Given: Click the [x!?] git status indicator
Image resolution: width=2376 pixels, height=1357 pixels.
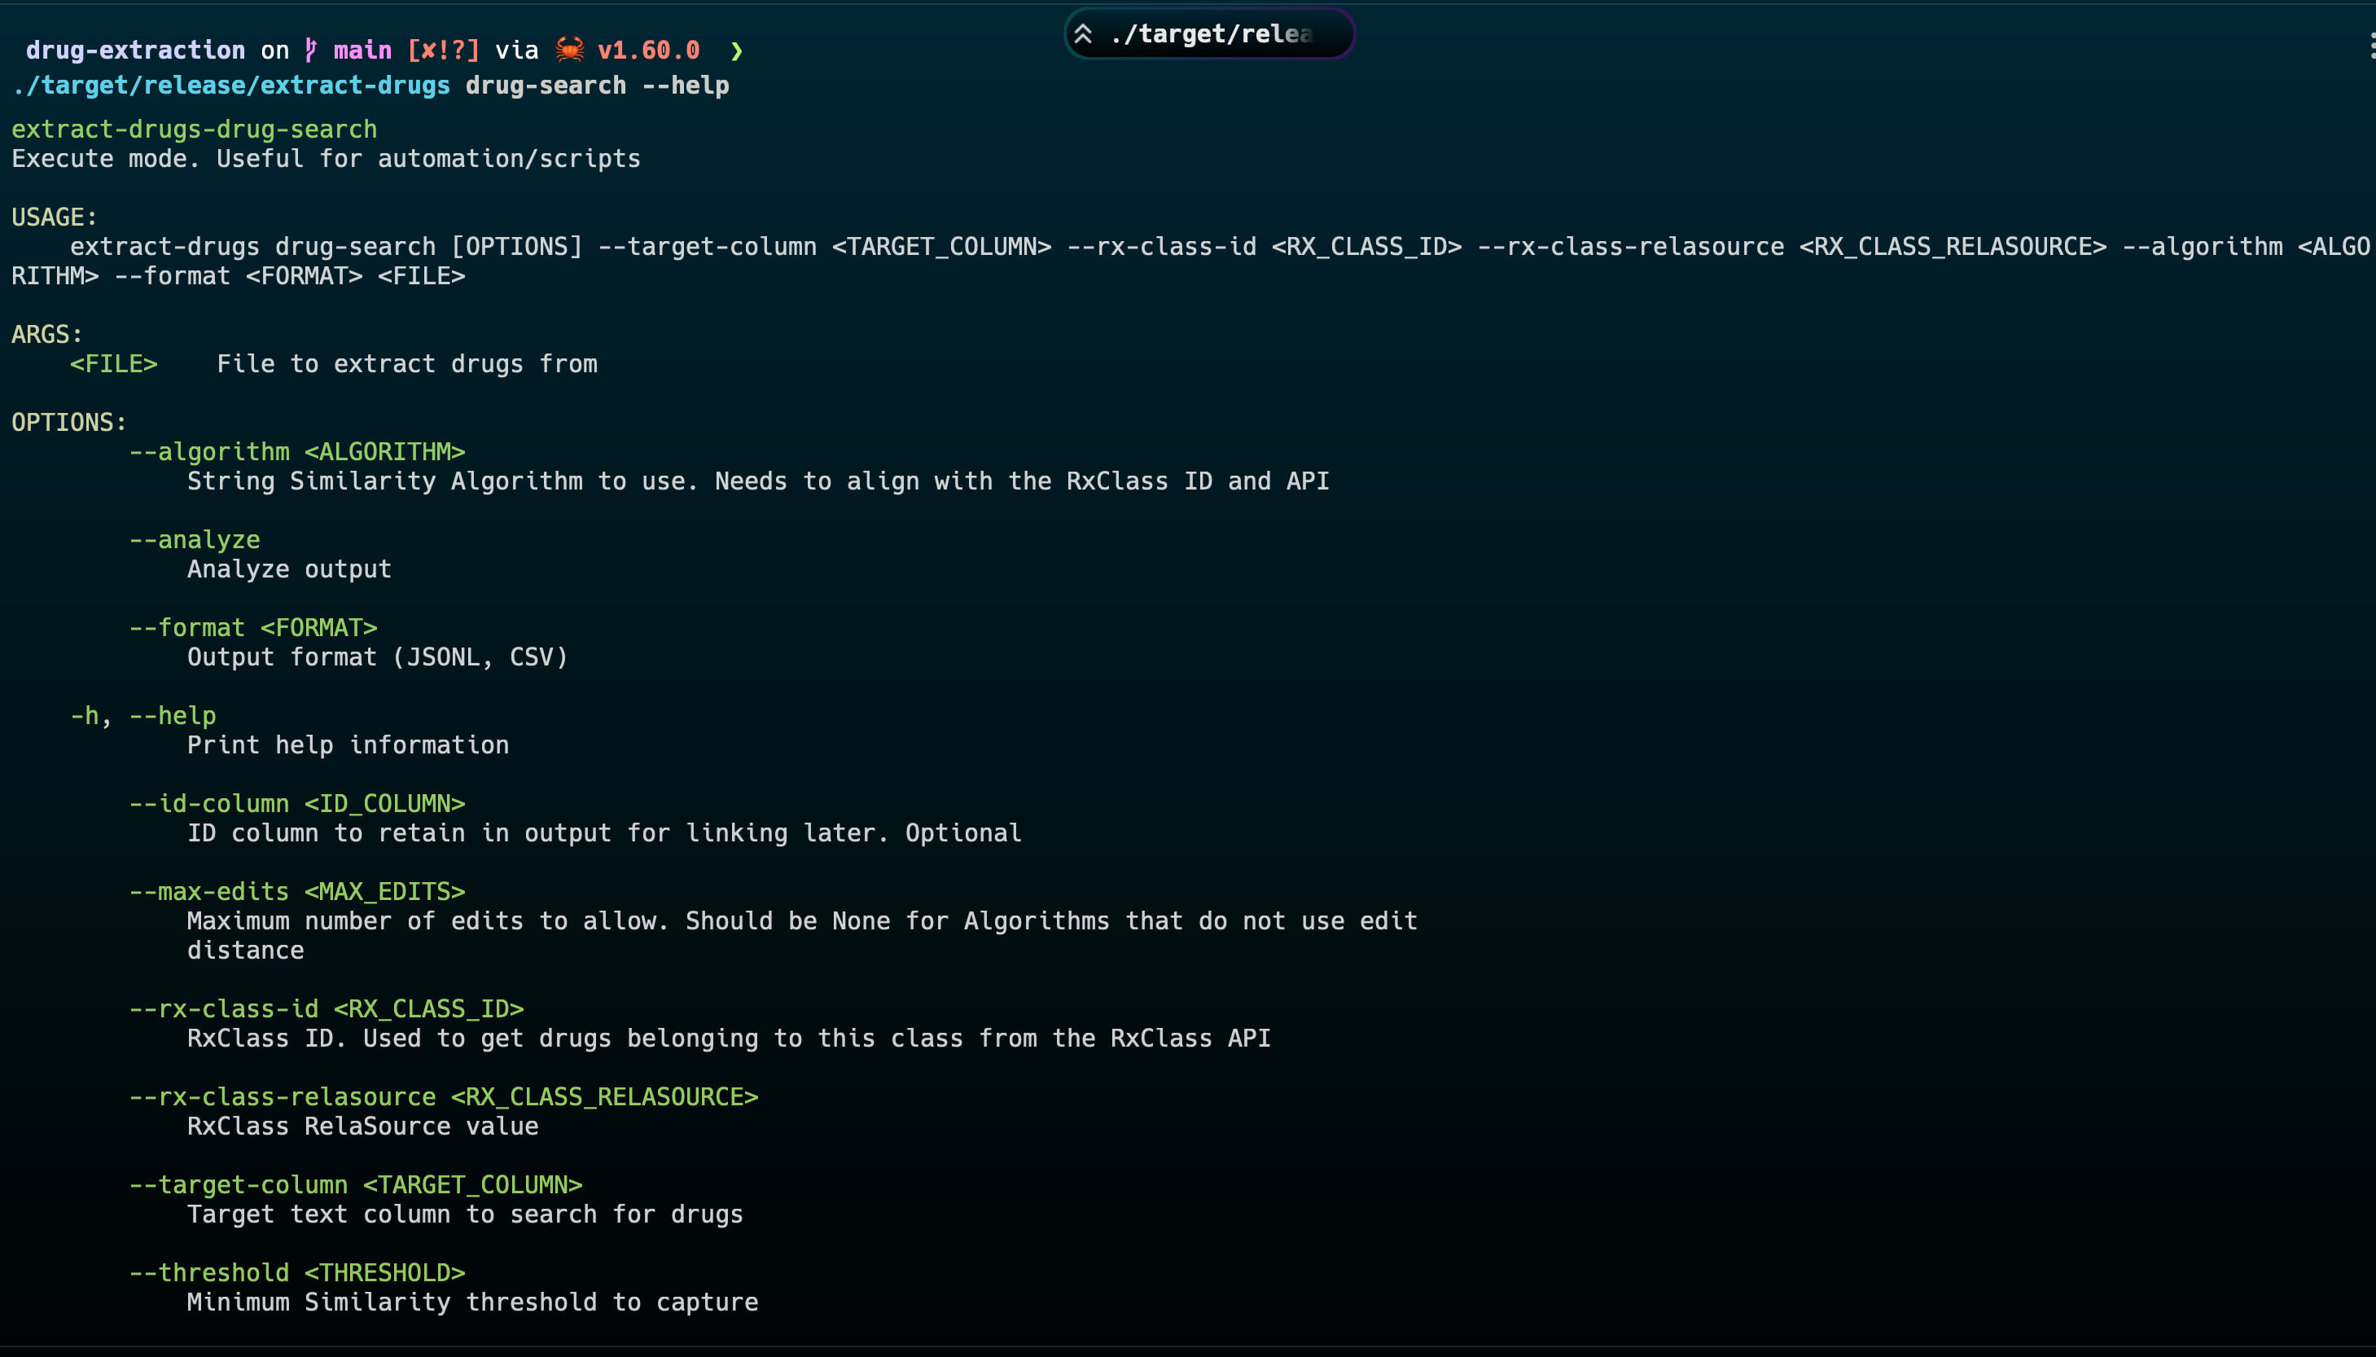Looking at the screenshot, I should point(443,51).
